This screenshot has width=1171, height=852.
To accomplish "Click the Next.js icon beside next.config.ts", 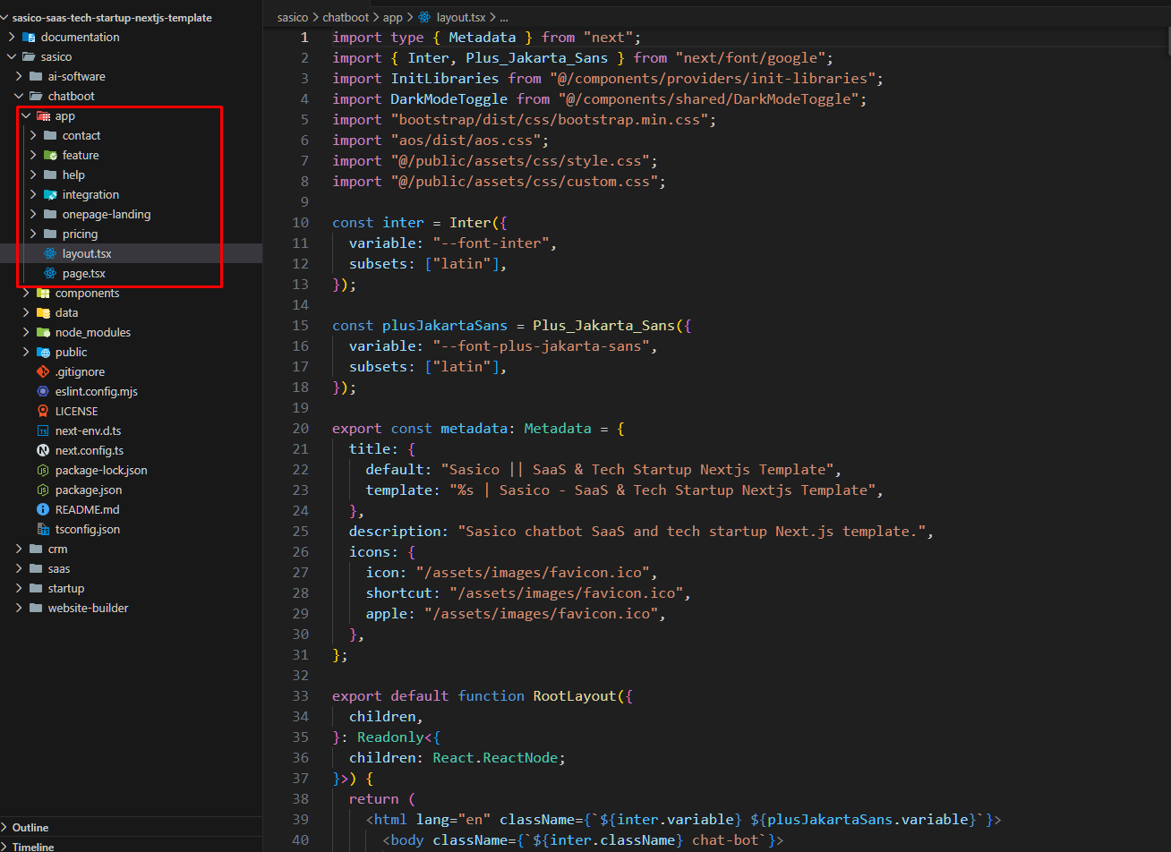I will 43,450.
